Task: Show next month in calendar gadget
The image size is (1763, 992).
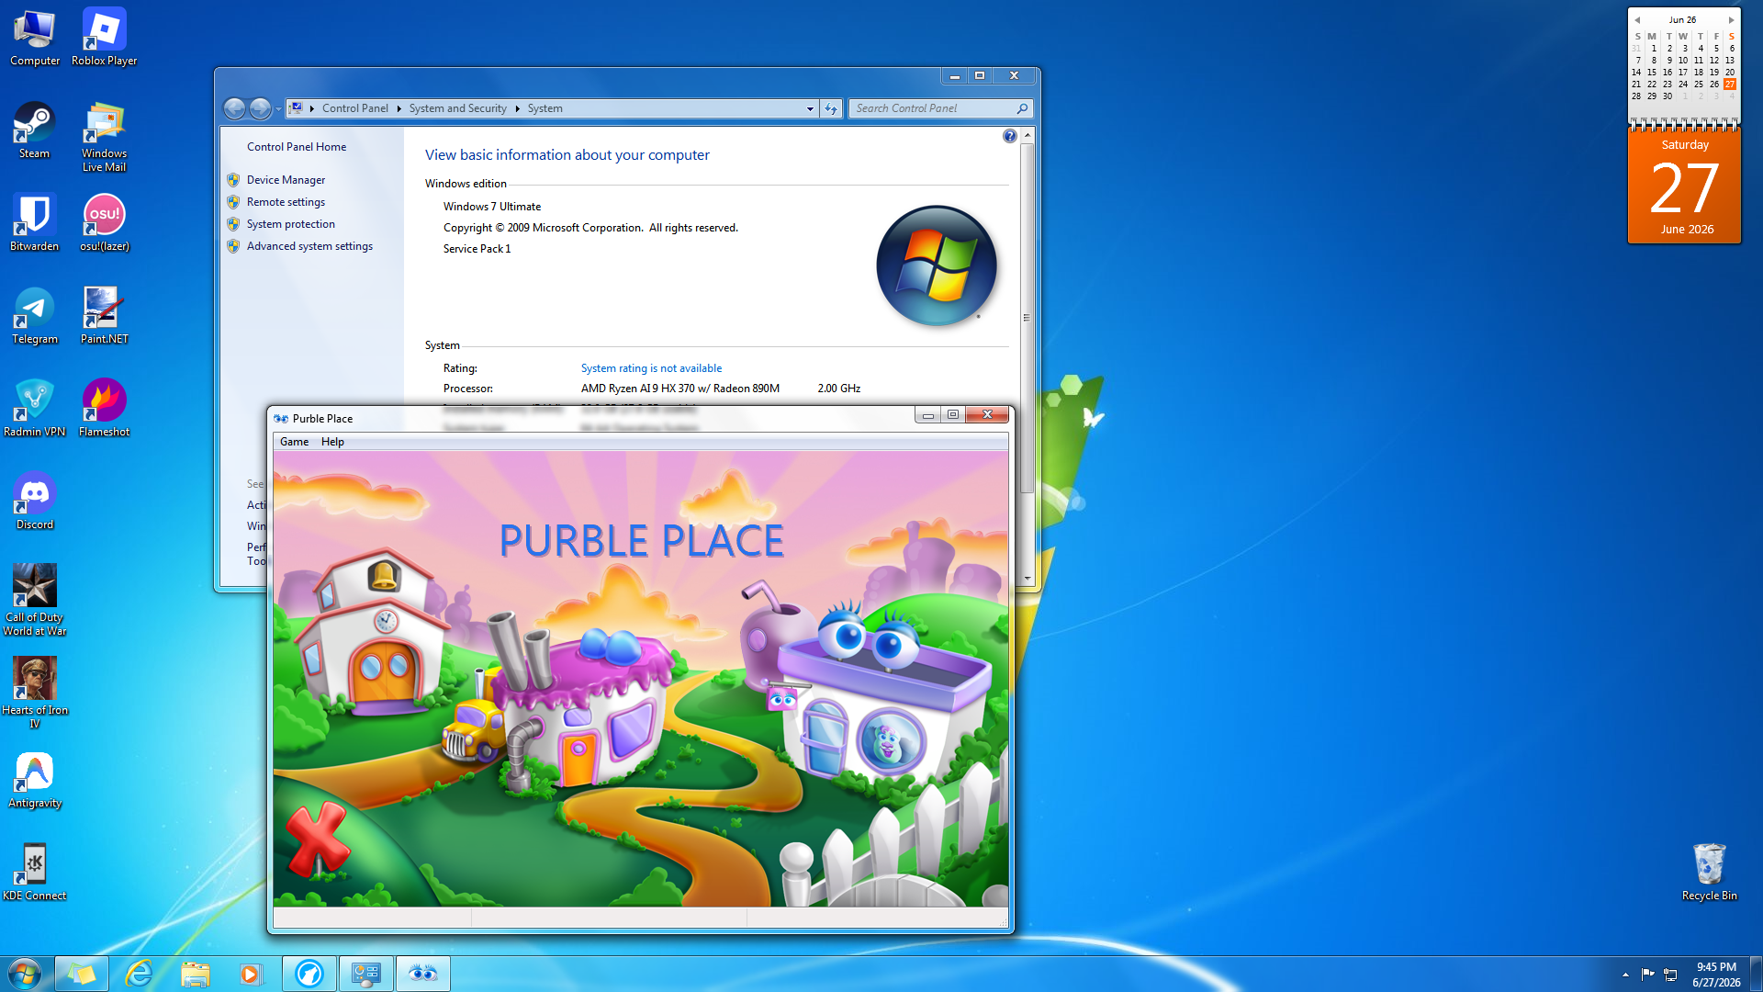Action: 1731,20
